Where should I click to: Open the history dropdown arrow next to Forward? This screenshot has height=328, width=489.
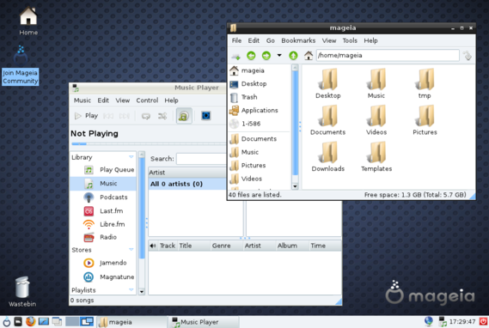point(279,56)
